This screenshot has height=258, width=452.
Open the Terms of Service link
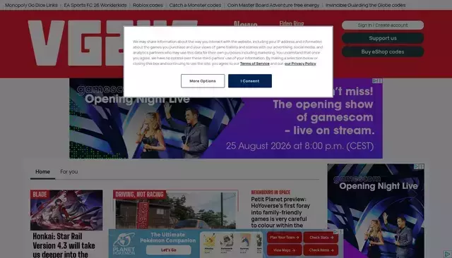(x=254, y=63)
